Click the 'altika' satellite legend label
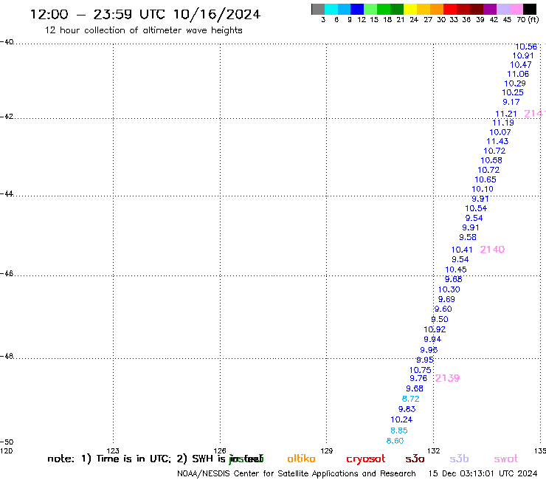 [301, 459]
